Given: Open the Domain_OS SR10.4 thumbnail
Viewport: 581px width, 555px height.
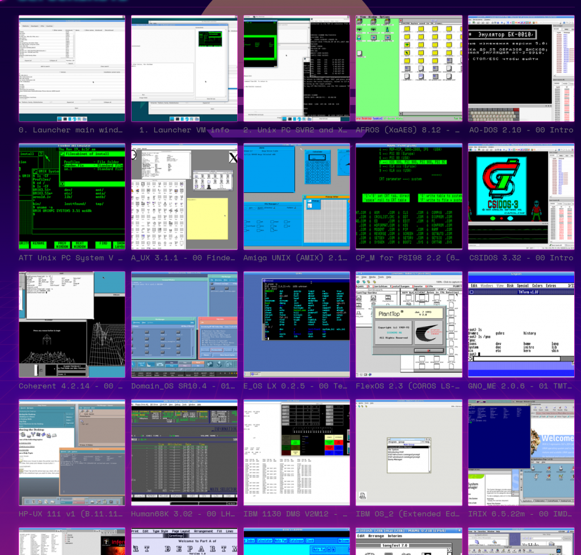Looking at the screenshot, I should tap(184, 325).
